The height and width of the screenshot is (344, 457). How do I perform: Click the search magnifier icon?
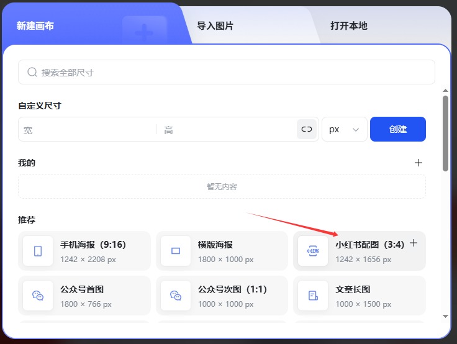point(32,72)
